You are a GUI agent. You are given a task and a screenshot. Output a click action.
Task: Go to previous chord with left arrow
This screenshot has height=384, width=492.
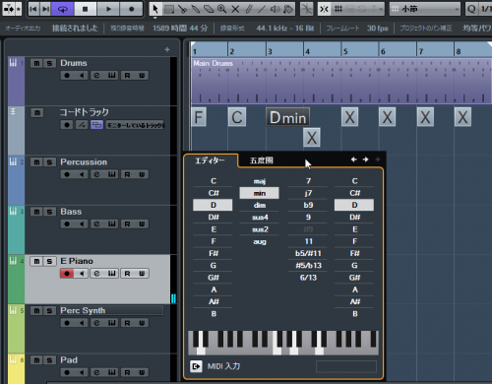click(x=354, y=160)
